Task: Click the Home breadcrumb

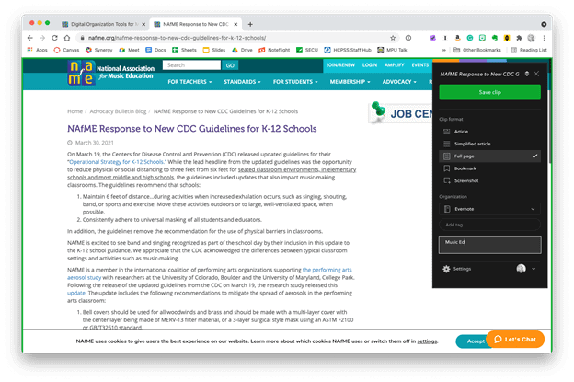Action: 75,111
